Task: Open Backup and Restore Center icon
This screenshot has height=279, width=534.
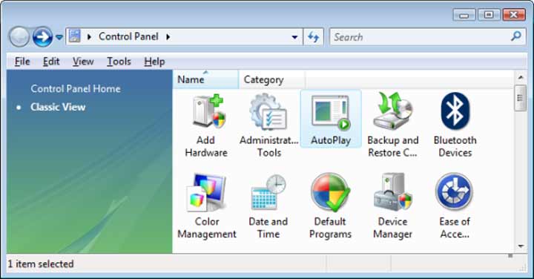Action: tap(392, 125)
